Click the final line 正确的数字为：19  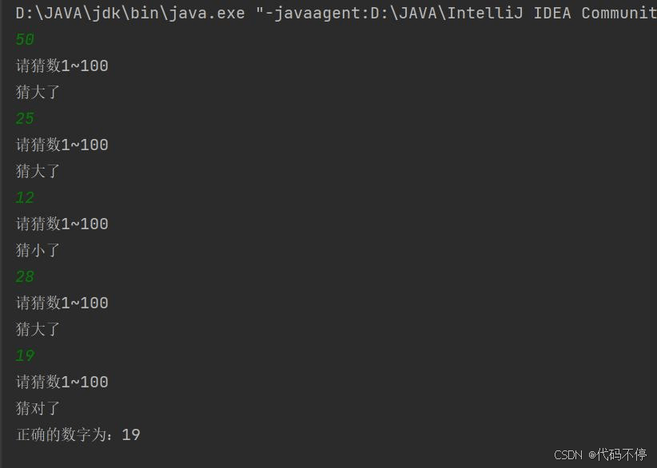click(x=78, y=435)
